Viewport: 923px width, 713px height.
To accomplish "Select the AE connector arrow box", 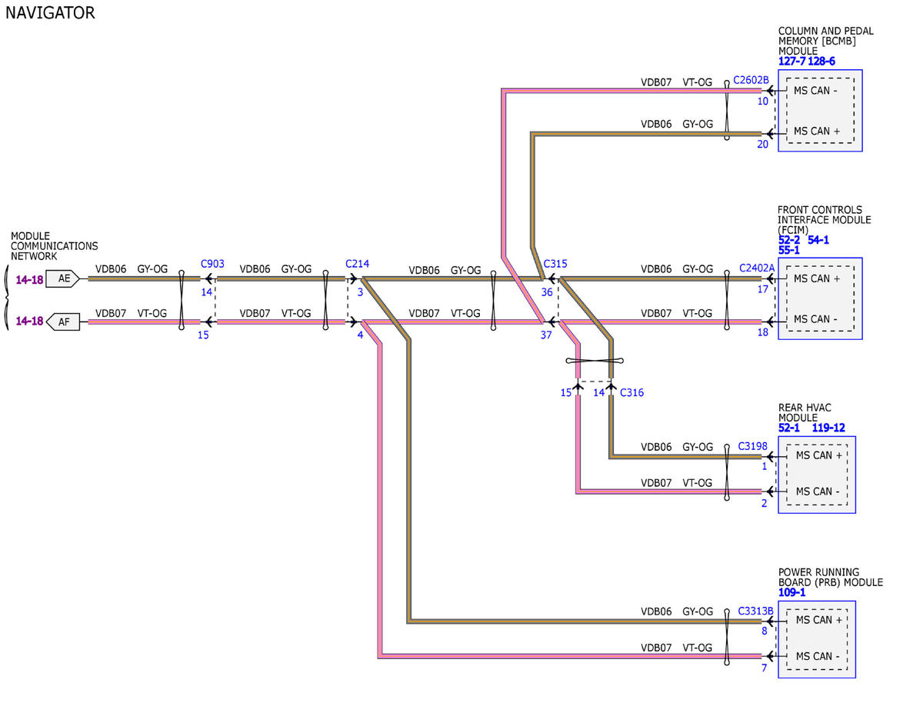I will [63, 279].
